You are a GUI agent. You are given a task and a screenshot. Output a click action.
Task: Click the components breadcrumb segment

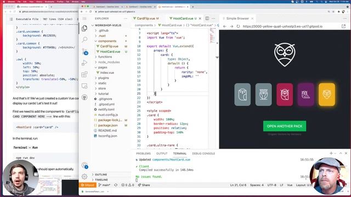(144, 25)
